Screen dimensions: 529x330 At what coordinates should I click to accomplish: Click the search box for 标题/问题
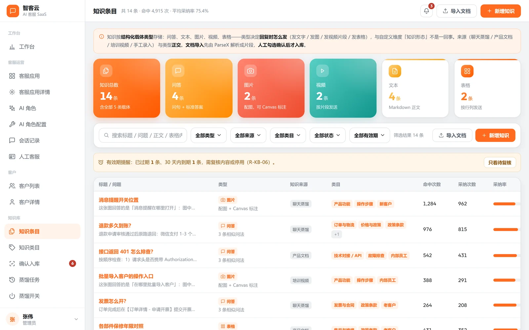[143, 135]
